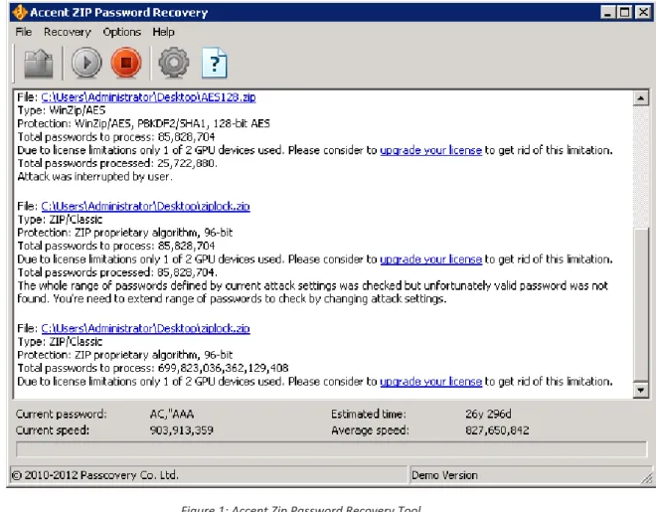Open the ziplock.zip link above the 85,828,704 result
The image size is (656, 512).
(145, 206)
